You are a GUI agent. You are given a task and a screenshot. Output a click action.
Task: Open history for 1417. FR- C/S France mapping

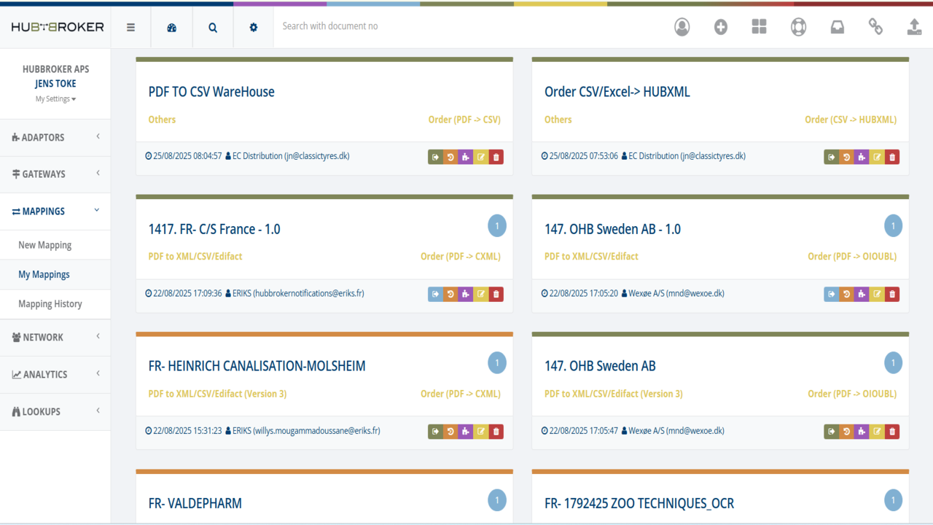point(450,294)
